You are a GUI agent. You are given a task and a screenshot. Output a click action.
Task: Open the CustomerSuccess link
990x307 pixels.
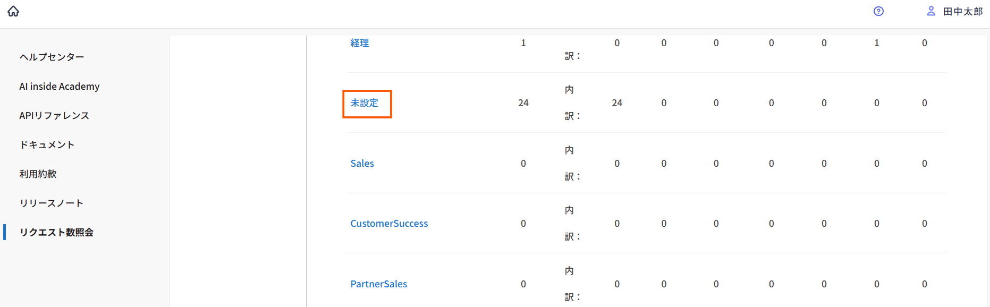(389, 224)
